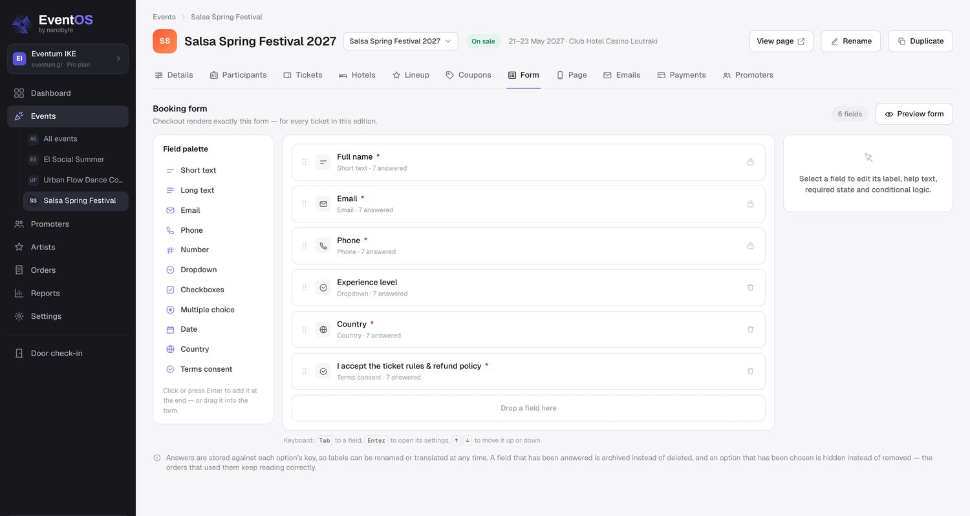Switch to the Details tab
Screen dimensions: 970x516
click(x=173, y=75)
